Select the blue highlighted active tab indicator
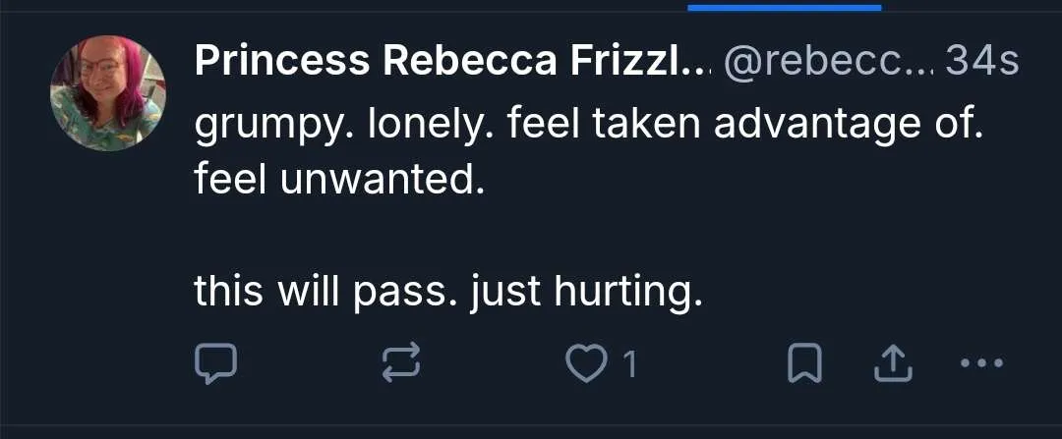Screen dimensions: 1062x439 [x=785, y=8]
